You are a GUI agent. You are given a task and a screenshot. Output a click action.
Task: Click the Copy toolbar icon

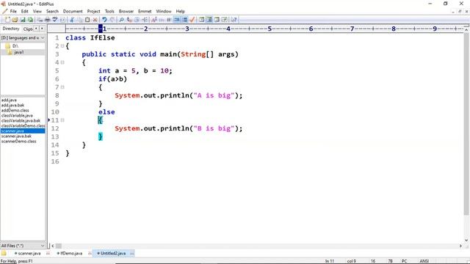(x=79, y=20)
